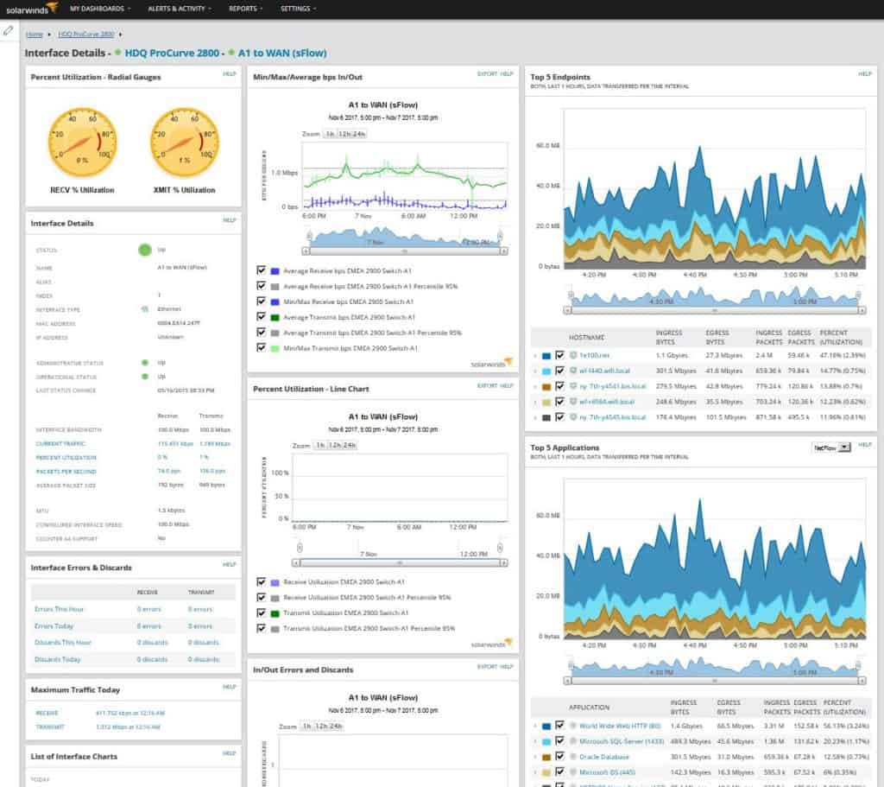The height and width of the screenshot is (787, 884).
Task: Uncheck World Wide Web HTTP application checkbox
Action: [x=559, y=726]
